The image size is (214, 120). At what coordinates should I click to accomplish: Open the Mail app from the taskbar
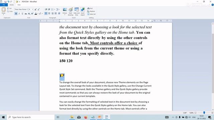(79, 117)
